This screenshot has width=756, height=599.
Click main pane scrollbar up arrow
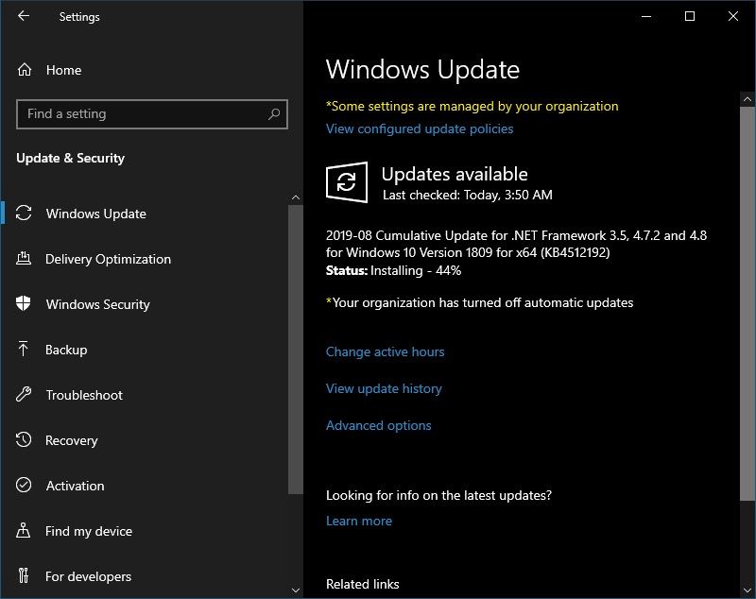[x=747, y=99]
